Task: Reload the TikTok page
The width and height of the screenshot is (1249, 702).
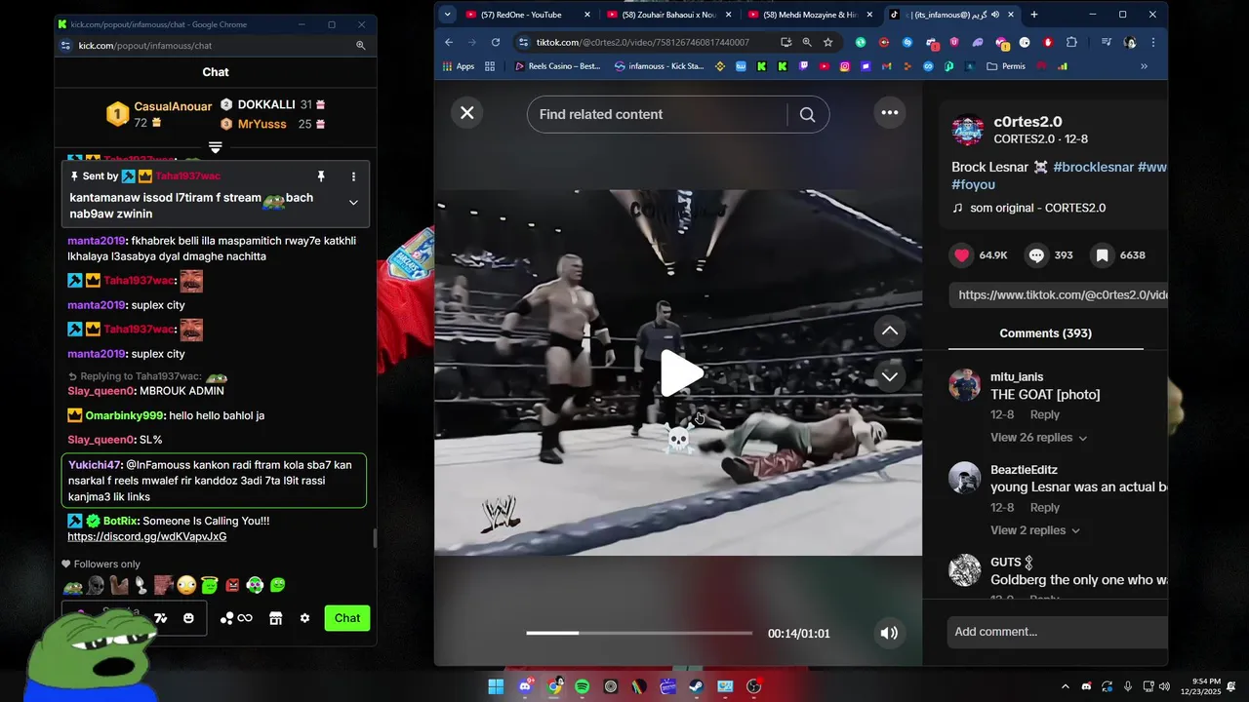Action: [x=496, y=42]
